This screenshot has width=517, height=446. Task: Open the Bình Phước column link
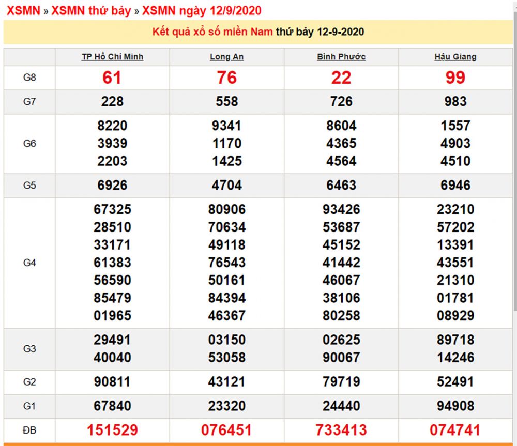point(340,57)
